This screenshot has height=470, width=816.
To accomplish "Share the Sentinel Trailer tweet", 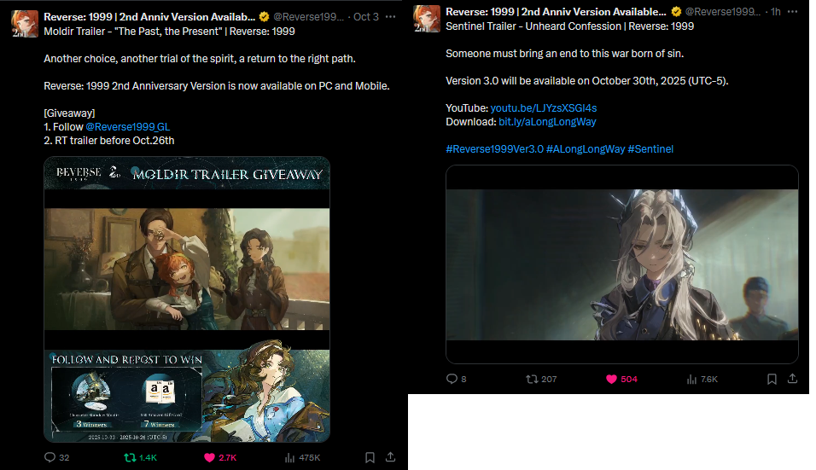I will click(x=792, y=379).
